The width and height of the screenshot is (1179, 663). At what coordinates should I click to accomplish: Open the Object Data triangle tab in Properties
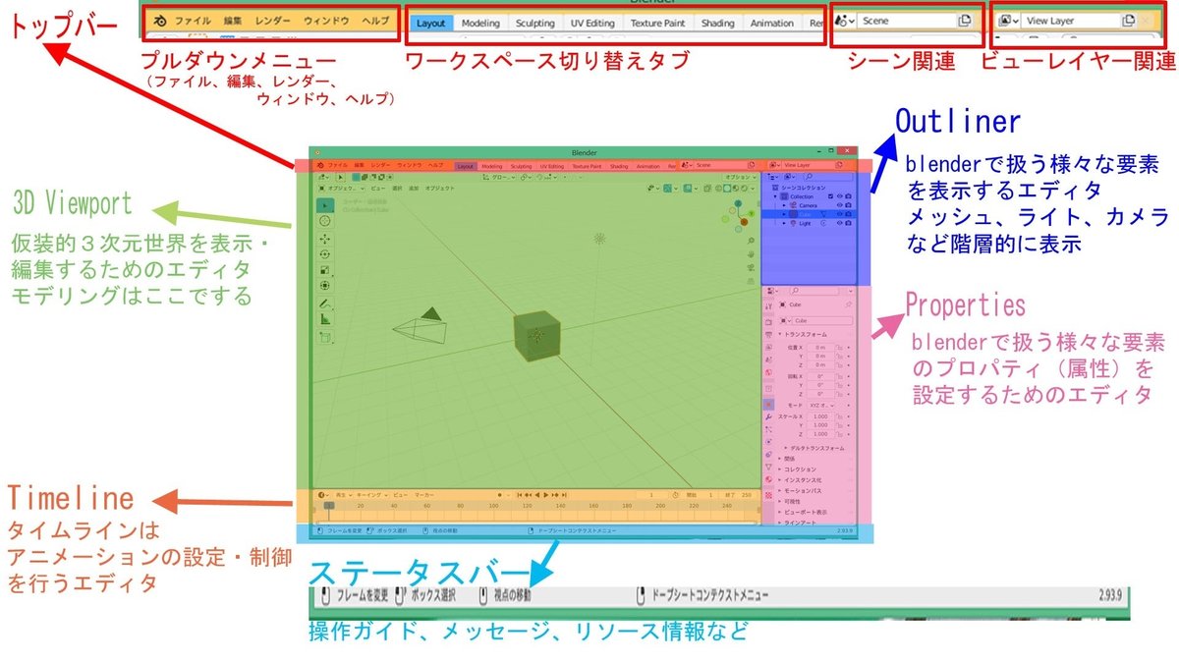click(x=768, y=467)
